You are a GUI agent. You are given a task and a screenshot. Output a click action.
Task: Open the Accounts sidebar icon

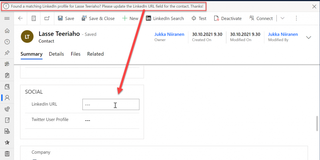7,86
